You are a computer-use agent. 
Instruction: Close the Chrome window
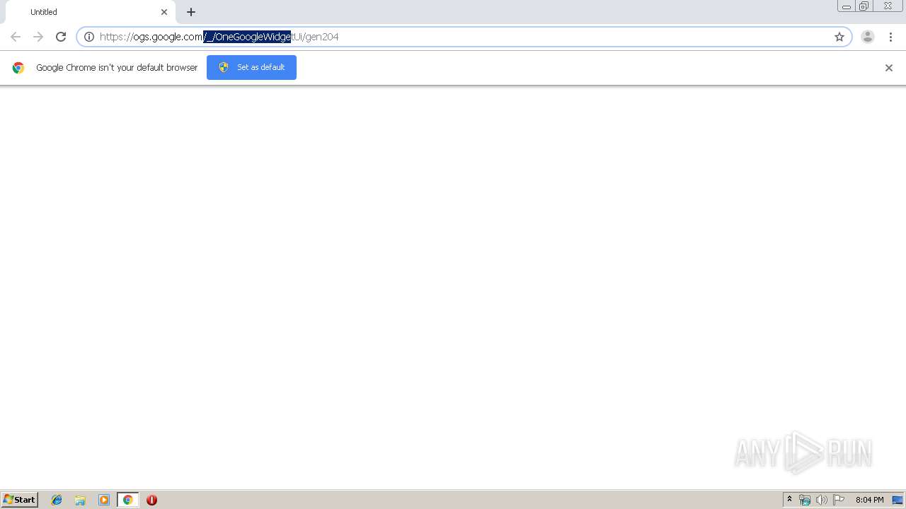(888, 6)
